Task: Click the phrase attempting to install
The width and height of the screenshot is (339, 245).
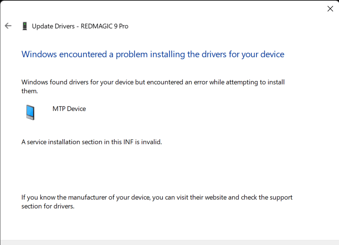Action: (x=255, y=82)
